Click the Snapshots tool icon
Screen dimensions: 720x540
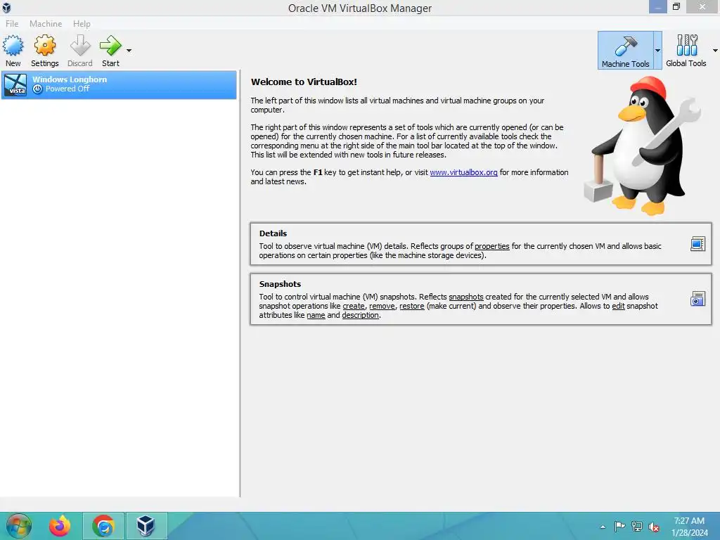tap(697, 299)
